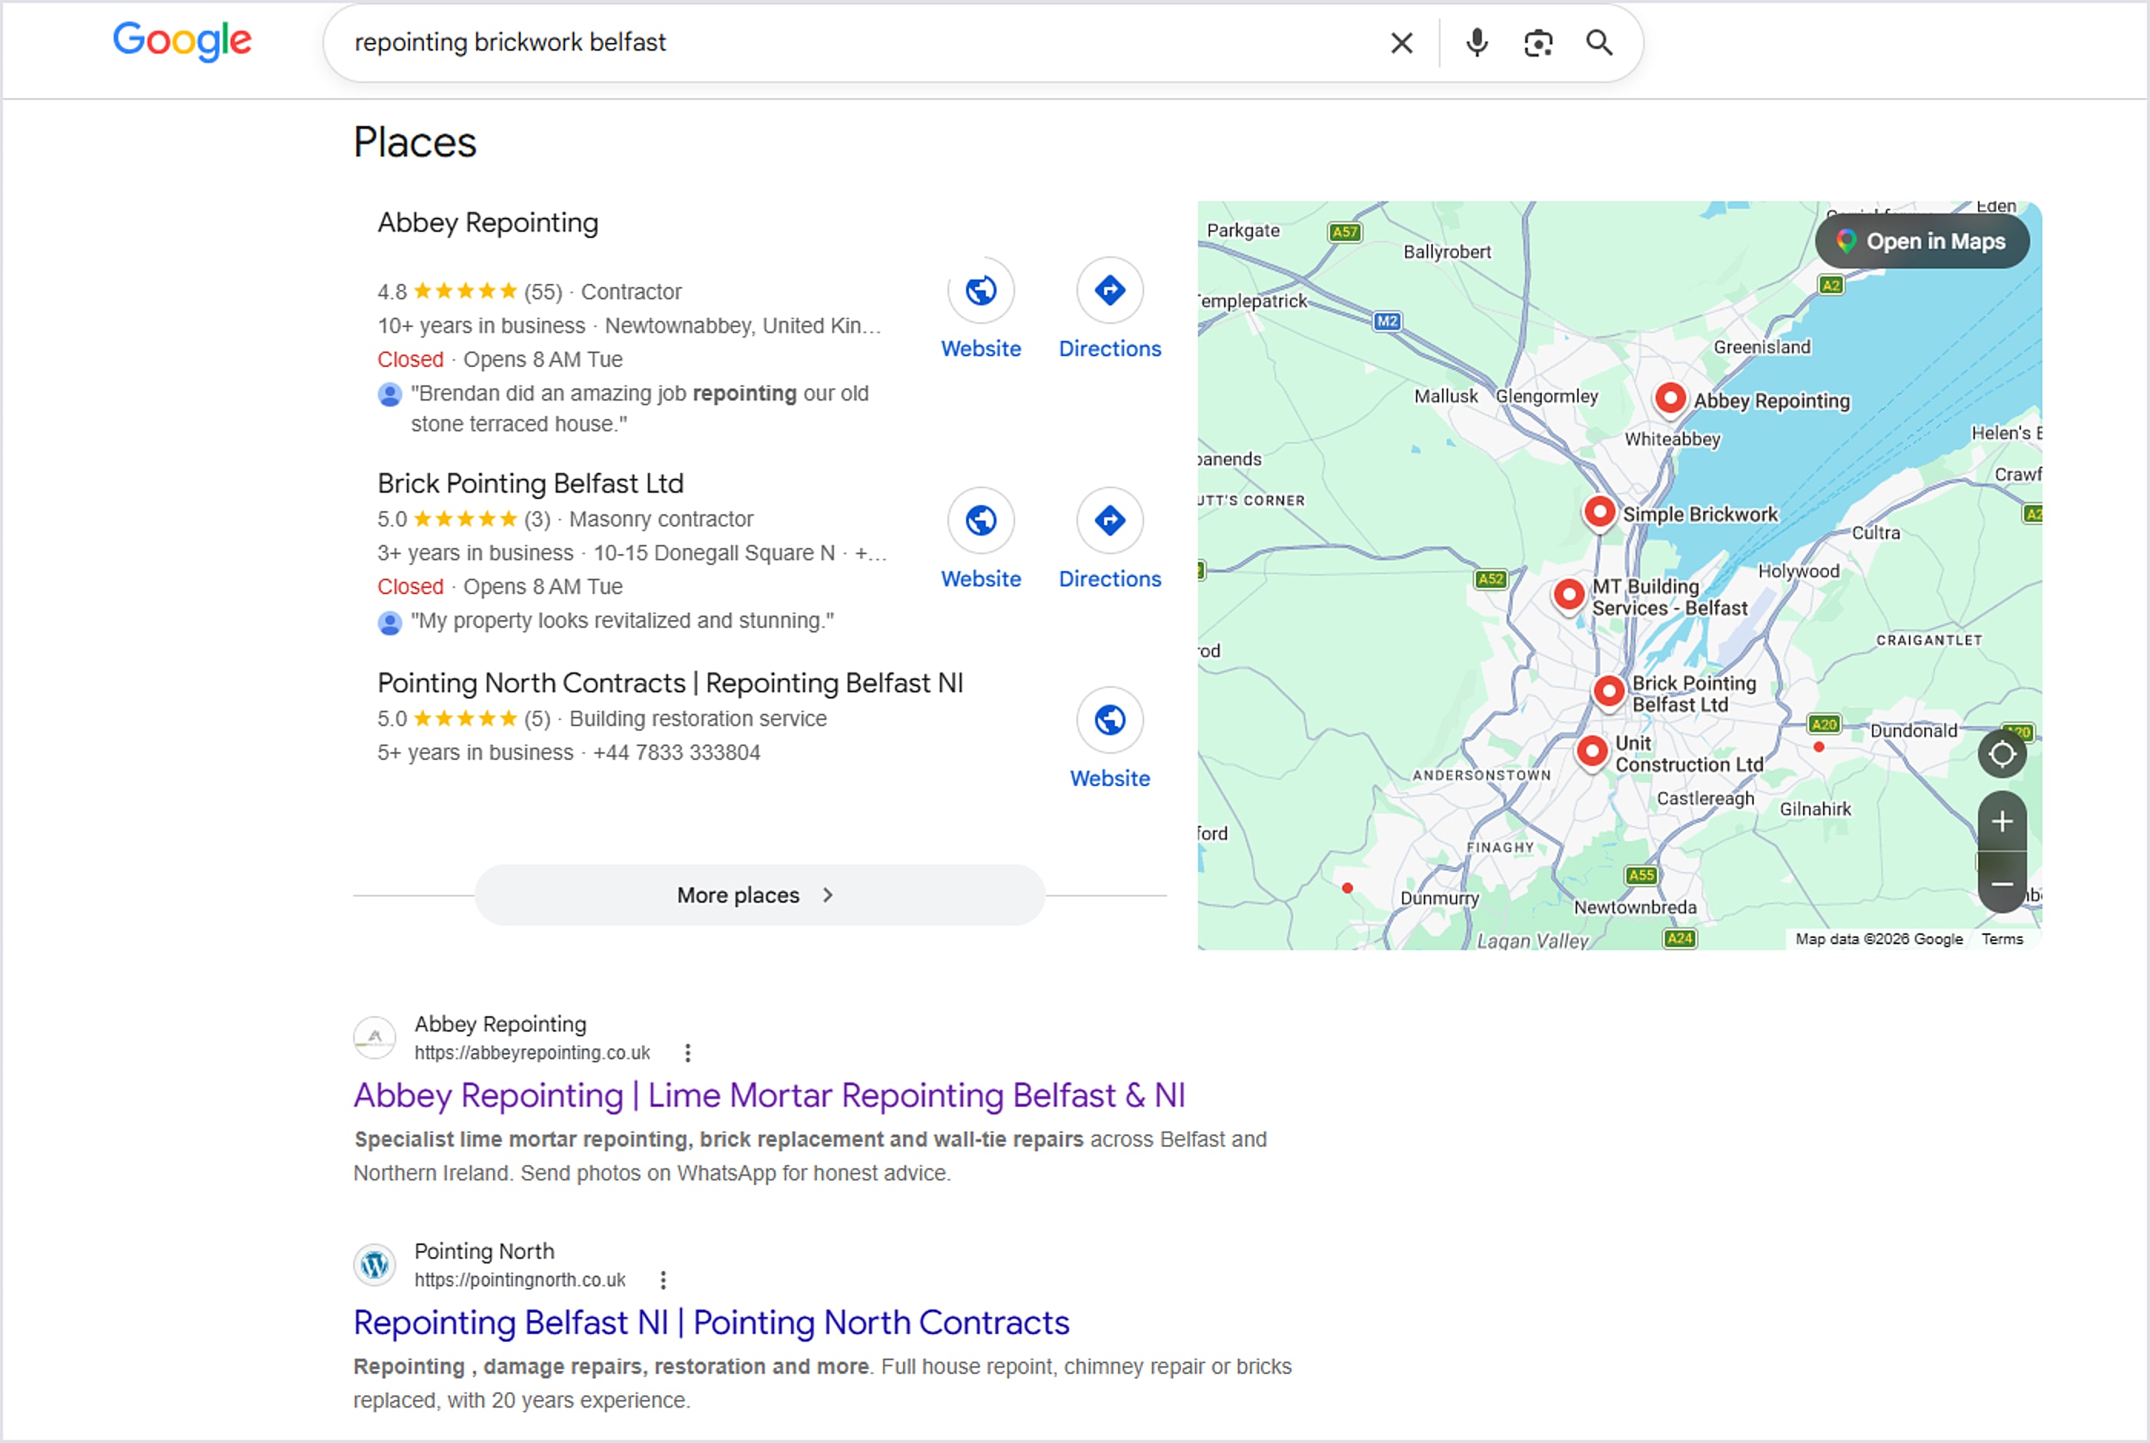Clear the search query with X icon
Screen dimensions: 2150x1443
[1402, 42]
